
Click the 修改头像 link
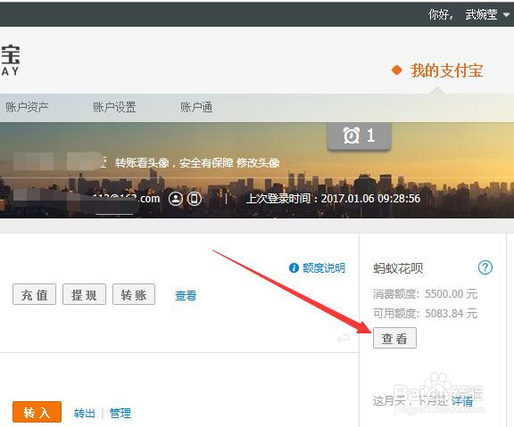tap(258, 163)
